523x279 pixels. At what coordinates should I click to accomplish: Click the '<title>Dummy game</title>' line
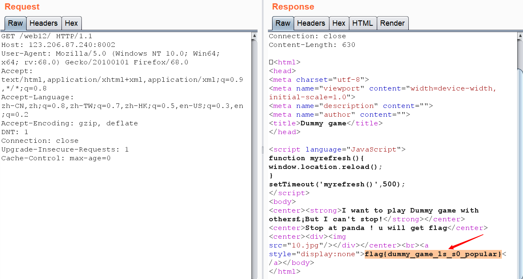326,123
